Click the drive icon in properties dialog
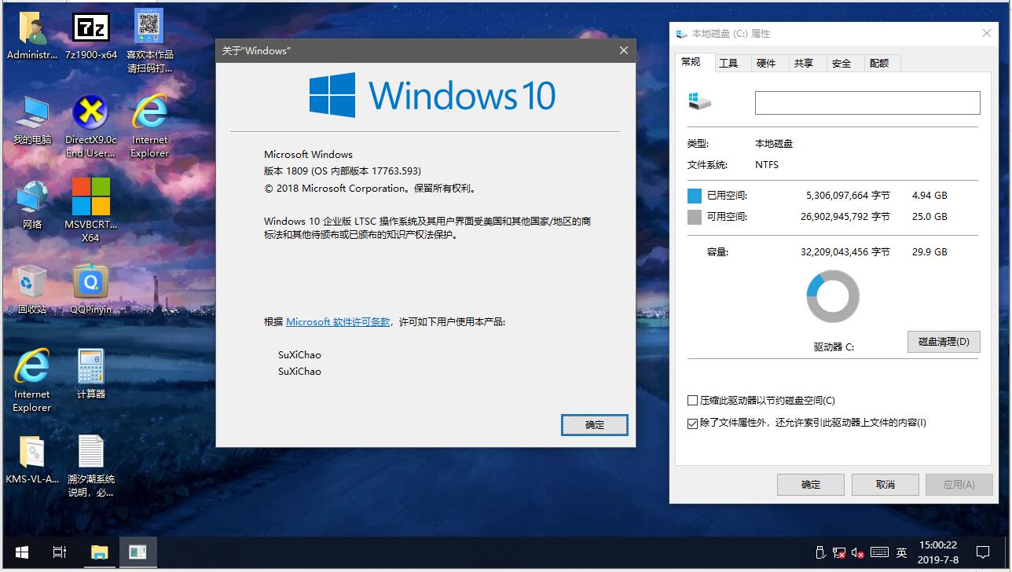The height and width of the screenshot is (572, 1012). [699, 101]
